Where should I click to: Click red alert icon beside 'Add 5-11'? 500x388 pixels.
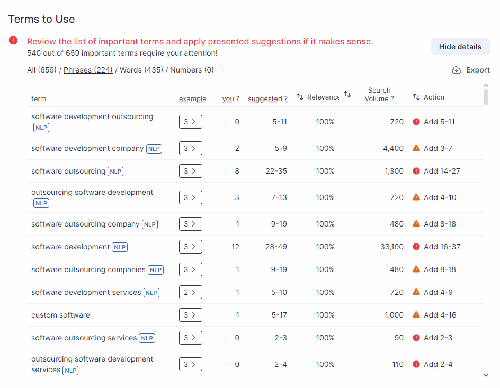coord(416,122)
